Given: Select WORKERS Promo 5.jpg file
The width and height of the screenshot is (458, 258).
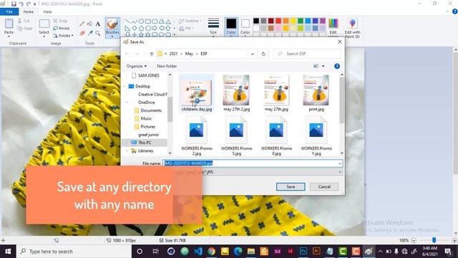Looking at the screenshot, I should point(236,135).
